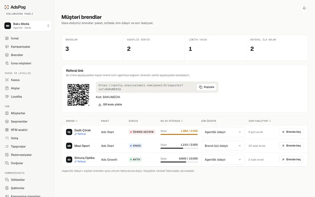
Task: Expand the Baku Media workspace switcher chevrons
Action: pyautogui.click(x=48, y=26)
